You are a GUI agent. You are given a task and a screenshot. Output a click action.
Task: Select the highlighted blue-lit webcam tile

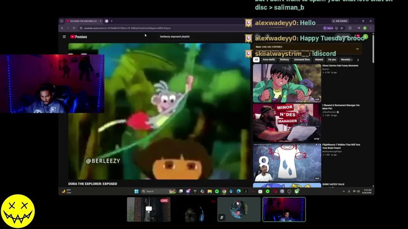(284, 209)
